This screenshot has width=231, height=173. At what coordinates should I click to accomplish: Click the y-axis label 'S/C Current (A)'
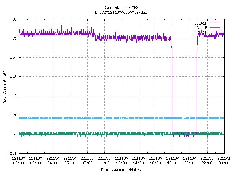4,86
